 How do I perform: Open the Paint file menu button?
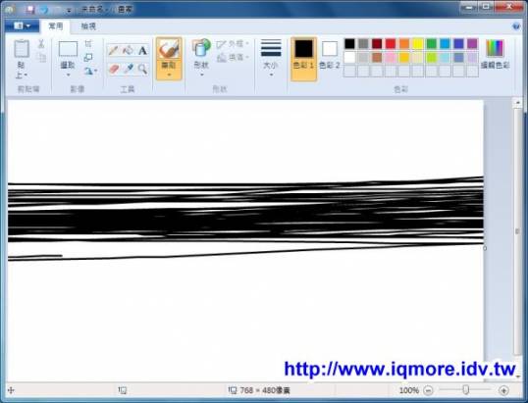(23, 25)
